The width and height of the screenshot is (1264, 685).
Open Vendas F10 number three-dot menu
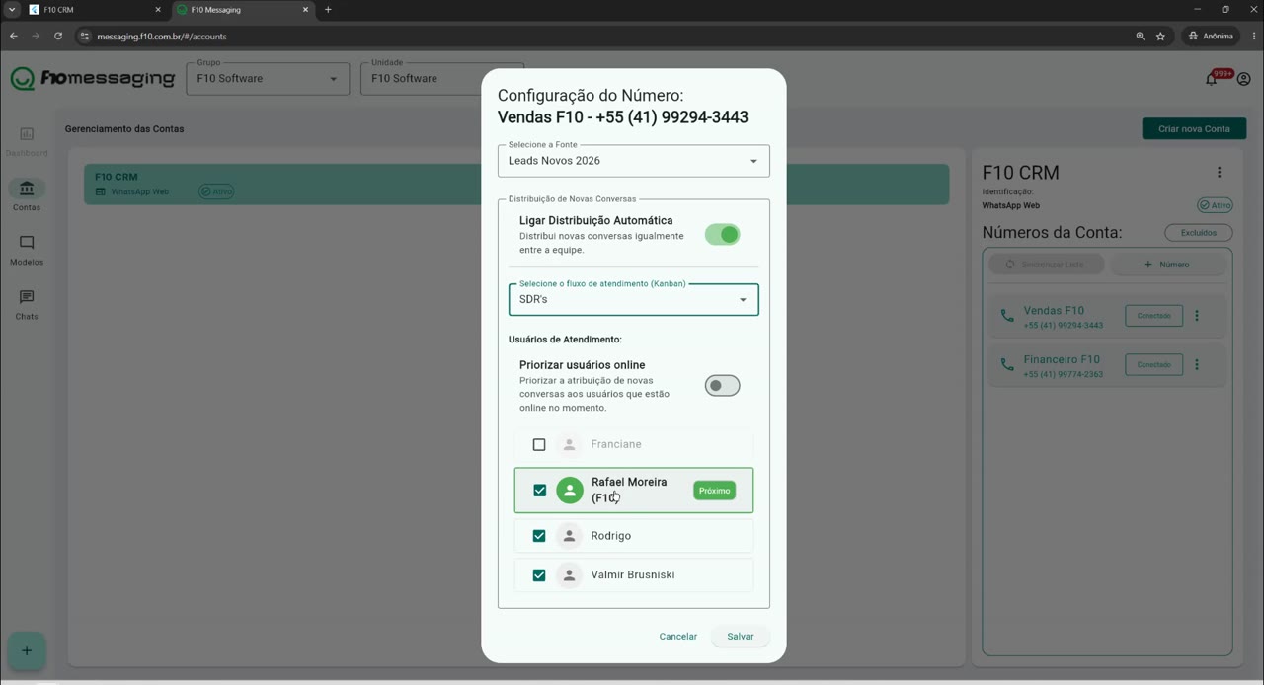click(1197, 316)
